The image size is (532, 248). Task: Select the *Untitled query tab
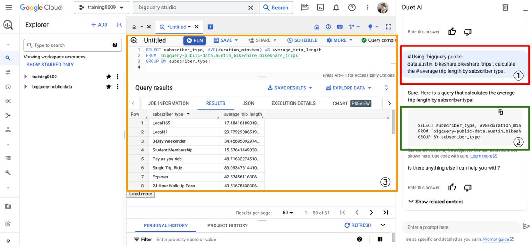[x=176, y=27]
